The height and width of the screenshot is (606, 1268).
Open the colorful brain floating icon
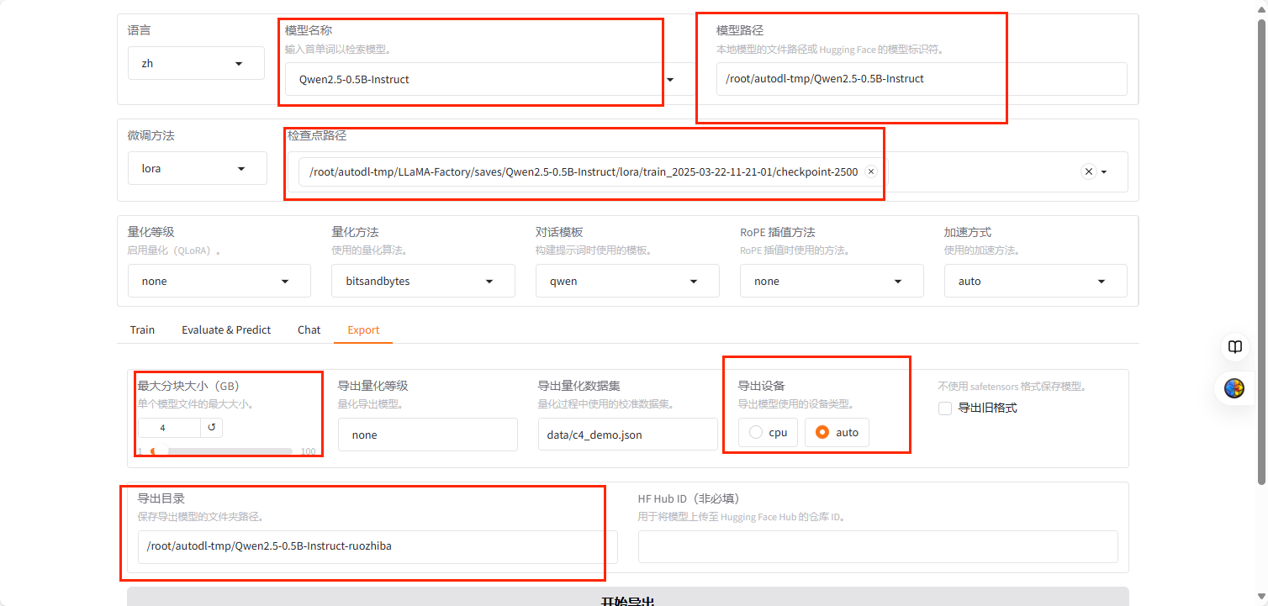1234,388
